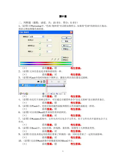The width and height of the screenshot is (126, 162).
Task: Click the show all layers as outlines icon
Action: click(44, 82)
